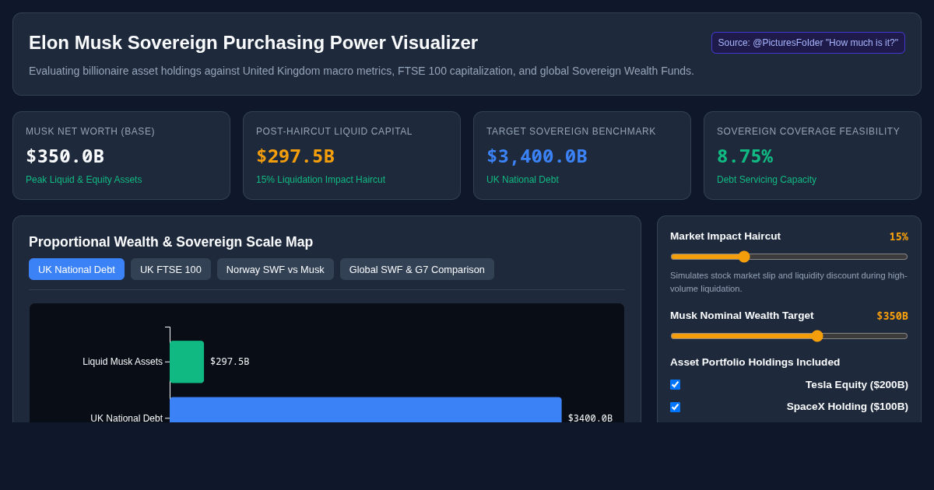Viewport: 934px width, 490px height.
Task: Click the 15% haircut value readout
Action: point(899,236)
